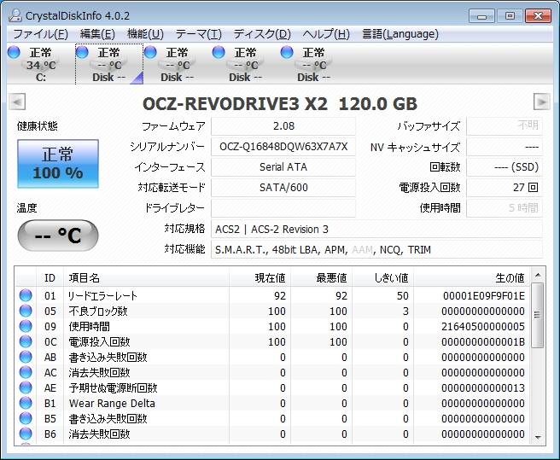Click scrollbar down arrow in SMART list
Image resolution: width=560 pixels, height=460 pixels.
click(538, 438)
